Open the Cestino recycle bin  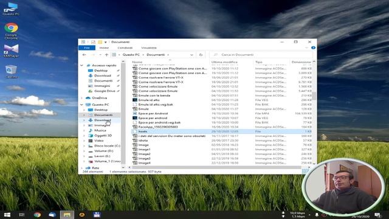tap(11, 72)
